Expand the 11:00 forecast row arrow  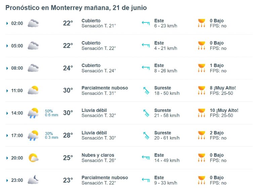(7, 90)
